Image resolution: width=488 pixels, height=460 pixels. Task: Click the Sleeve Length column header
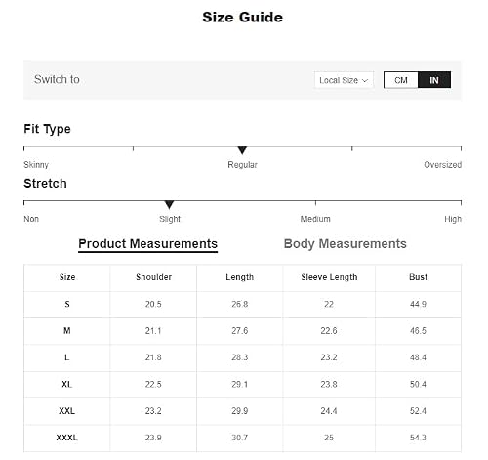329,277
